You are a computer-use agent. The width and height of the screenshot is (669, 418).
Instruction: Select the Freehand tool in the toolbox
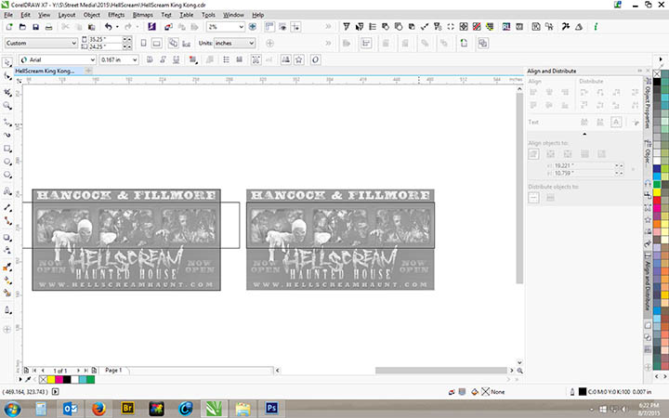point(7,123)
